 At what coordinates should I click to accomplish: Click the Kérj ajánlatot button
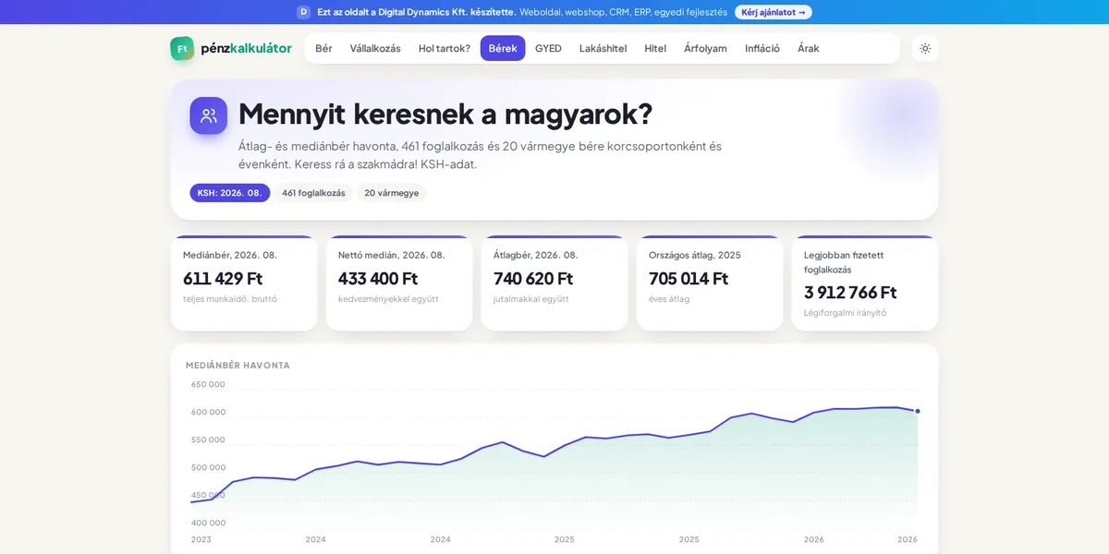coord(774,12)
